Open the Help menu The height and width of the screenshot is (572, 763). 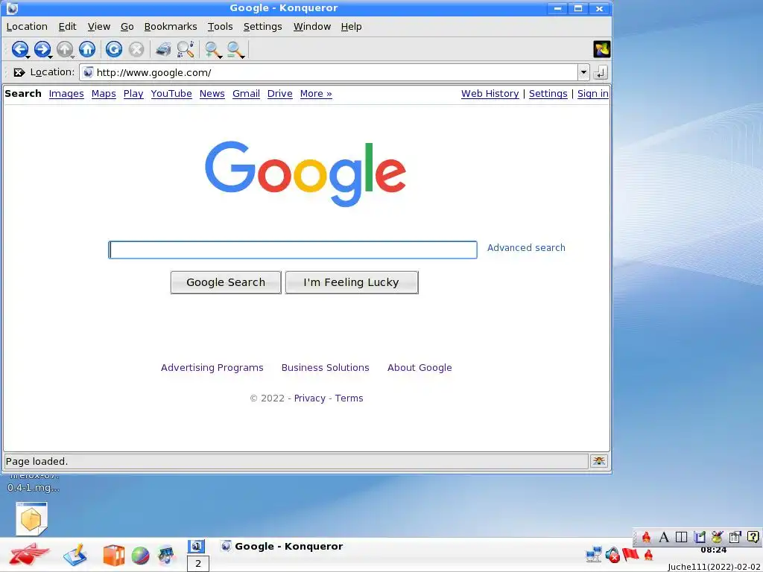pyautogui.click(x=351, y=26)
